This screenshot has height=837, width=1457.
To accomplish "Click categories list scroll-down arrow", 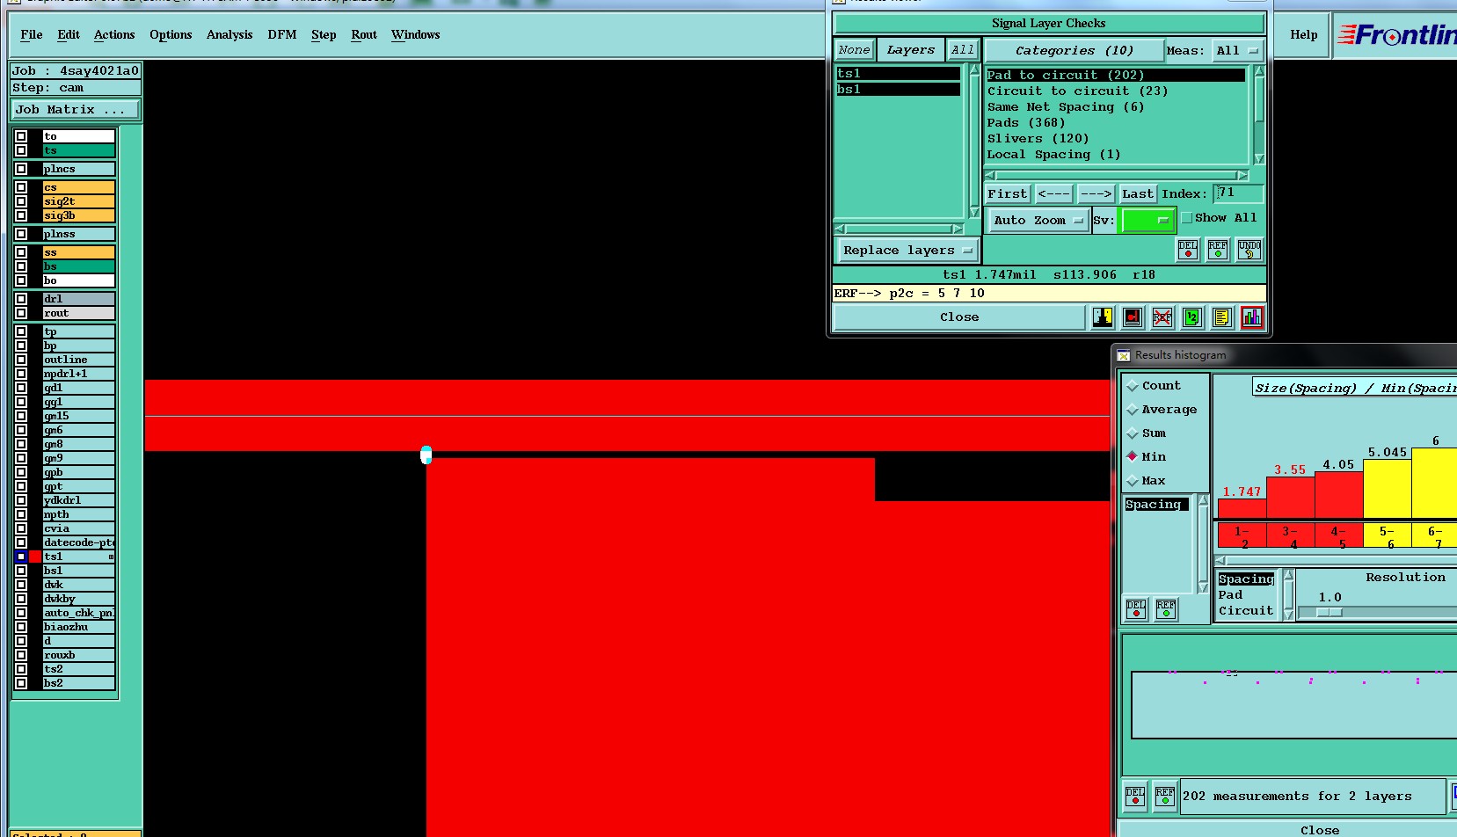I will click(1259, 159).
